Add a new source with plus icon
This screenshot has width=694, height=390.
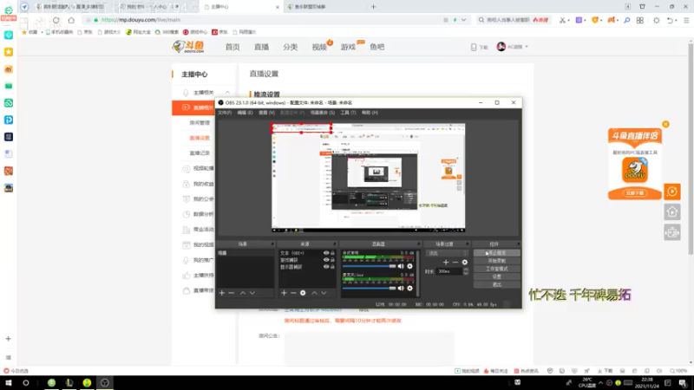click(x=284, y=293)
